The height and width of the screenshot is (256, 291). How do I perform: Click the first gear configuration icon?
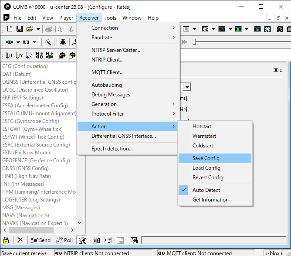(62, 55)
